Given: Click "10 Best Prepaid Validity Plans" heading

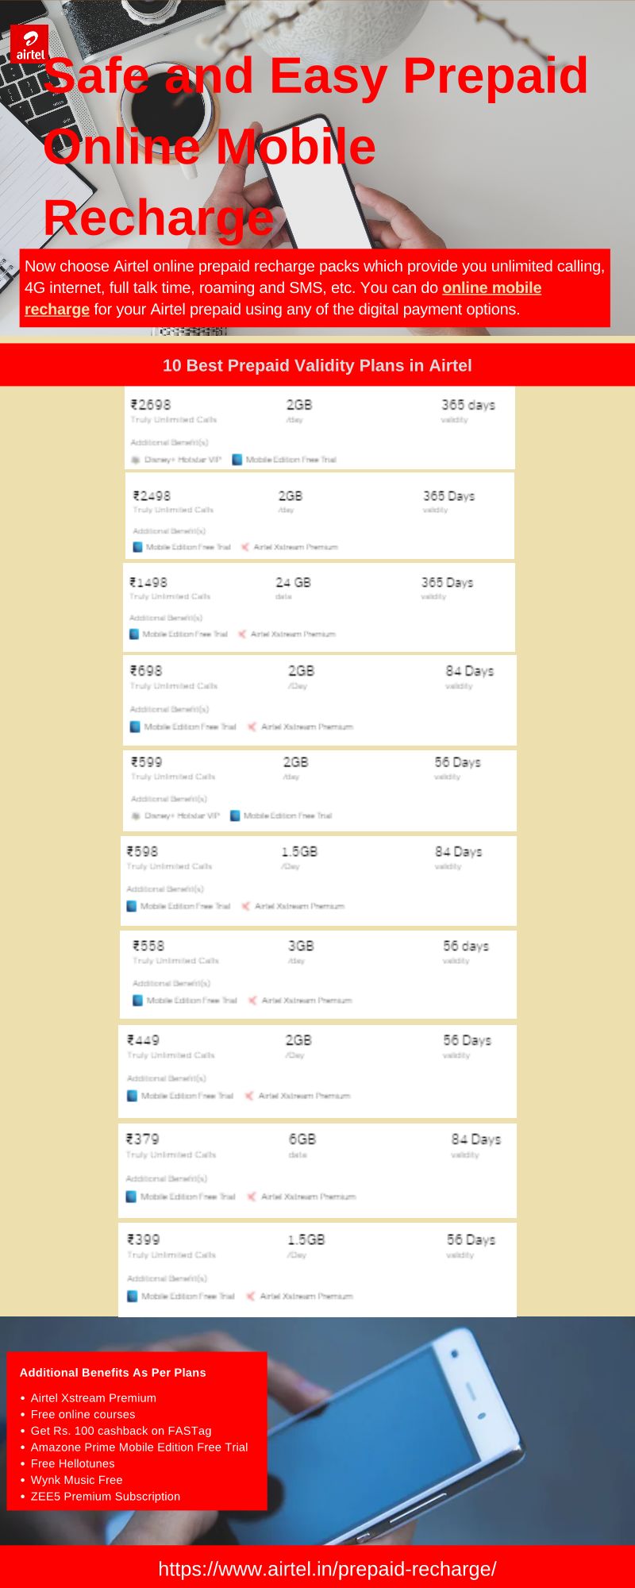Looking at the screenshot, I should [x=317, y=365].
